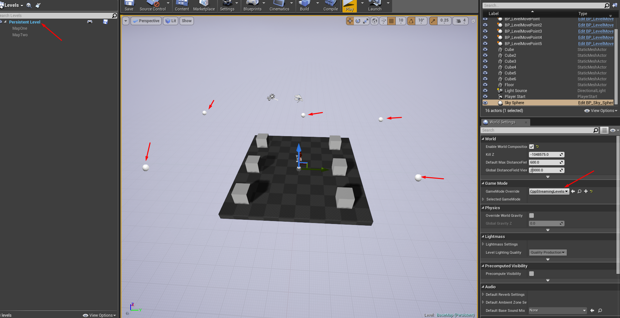Open Level Lighting Quality dropdown
Viewport: 620px width, 318px height.
pos(548,252)
